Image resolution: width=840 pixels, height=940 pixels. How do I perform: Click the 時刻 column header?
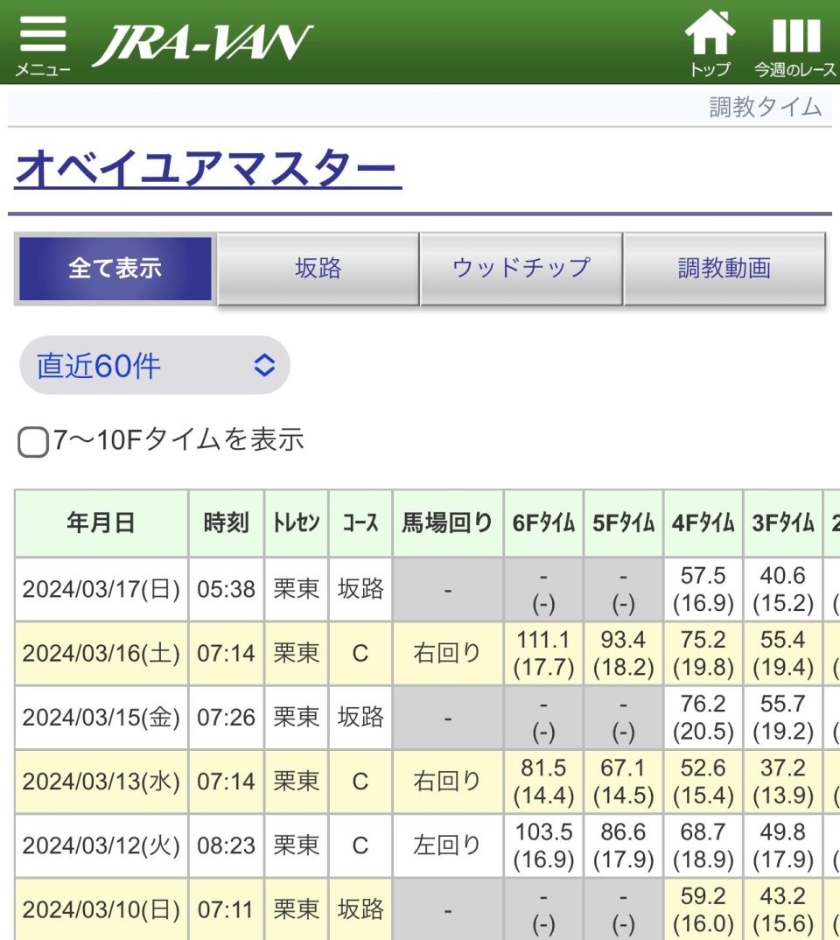[x=226, y=523]
